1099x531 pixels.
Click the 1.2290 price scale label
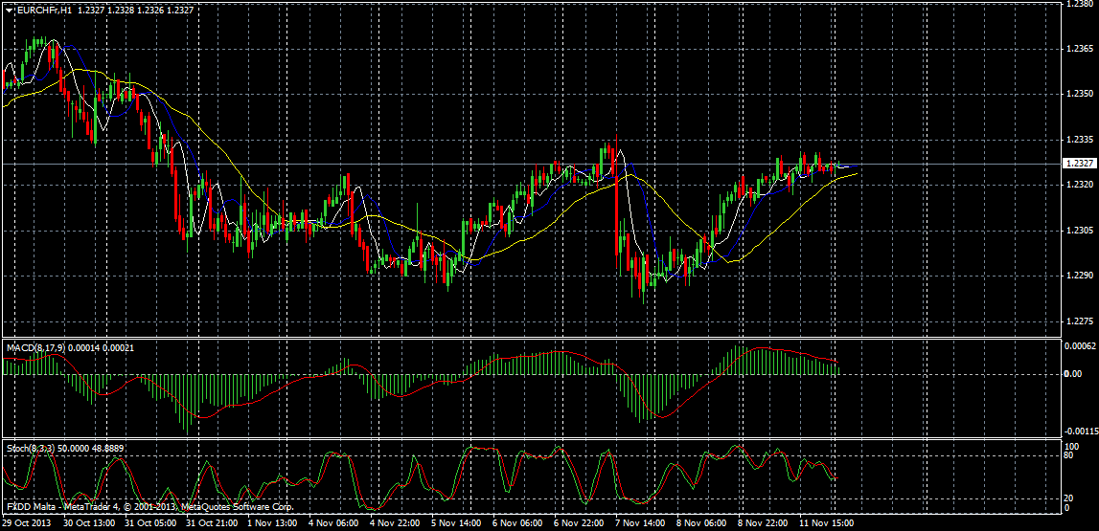[1078, 277]
